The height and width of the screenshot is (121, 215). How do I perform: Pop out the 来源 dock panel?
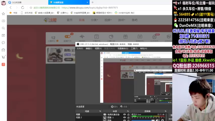pyautogui.click(x=128, y=111)
